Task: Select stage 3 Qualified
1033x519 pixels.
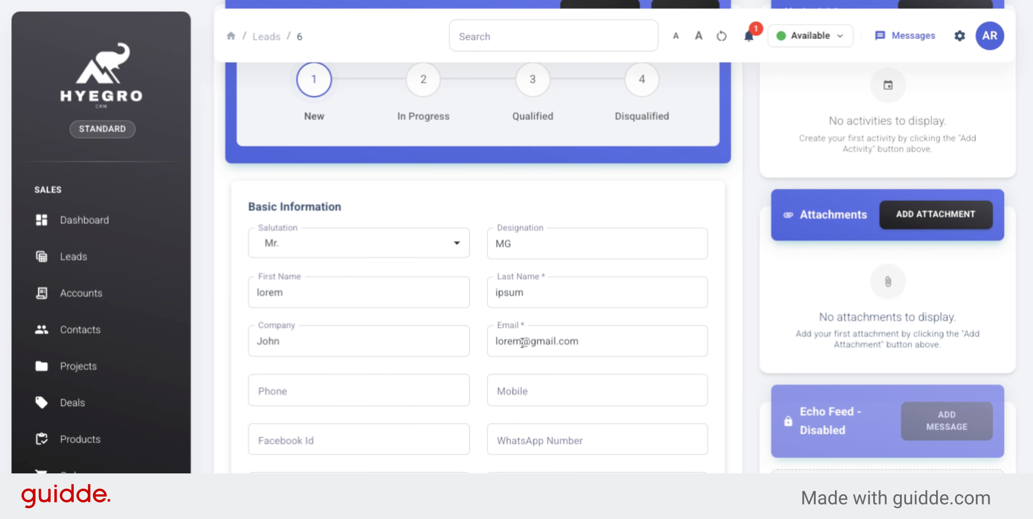Action: [x=533, y=80]
